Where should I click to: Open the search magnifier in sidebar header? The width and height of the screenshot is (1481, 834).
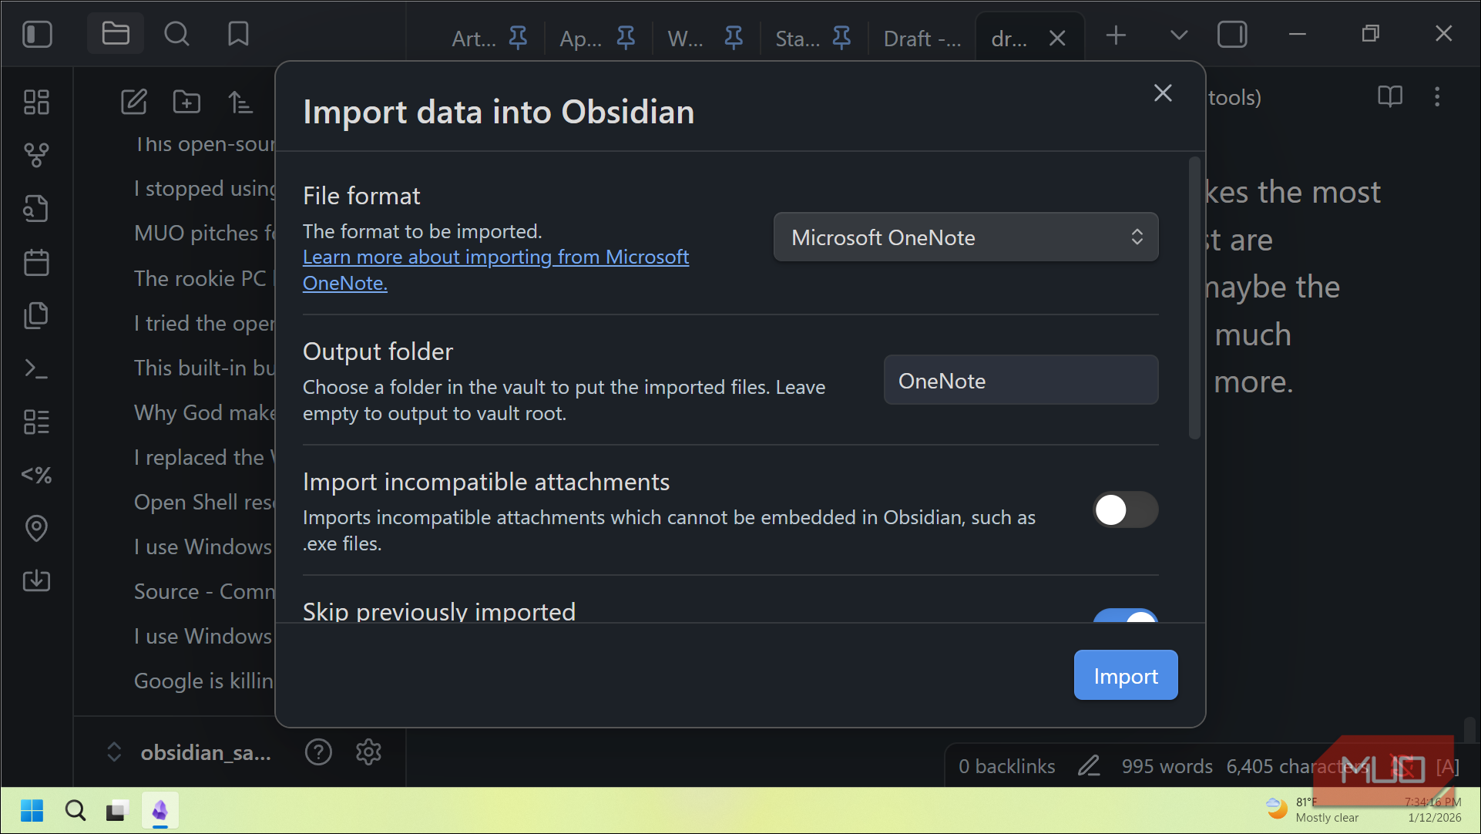[176, 34]
